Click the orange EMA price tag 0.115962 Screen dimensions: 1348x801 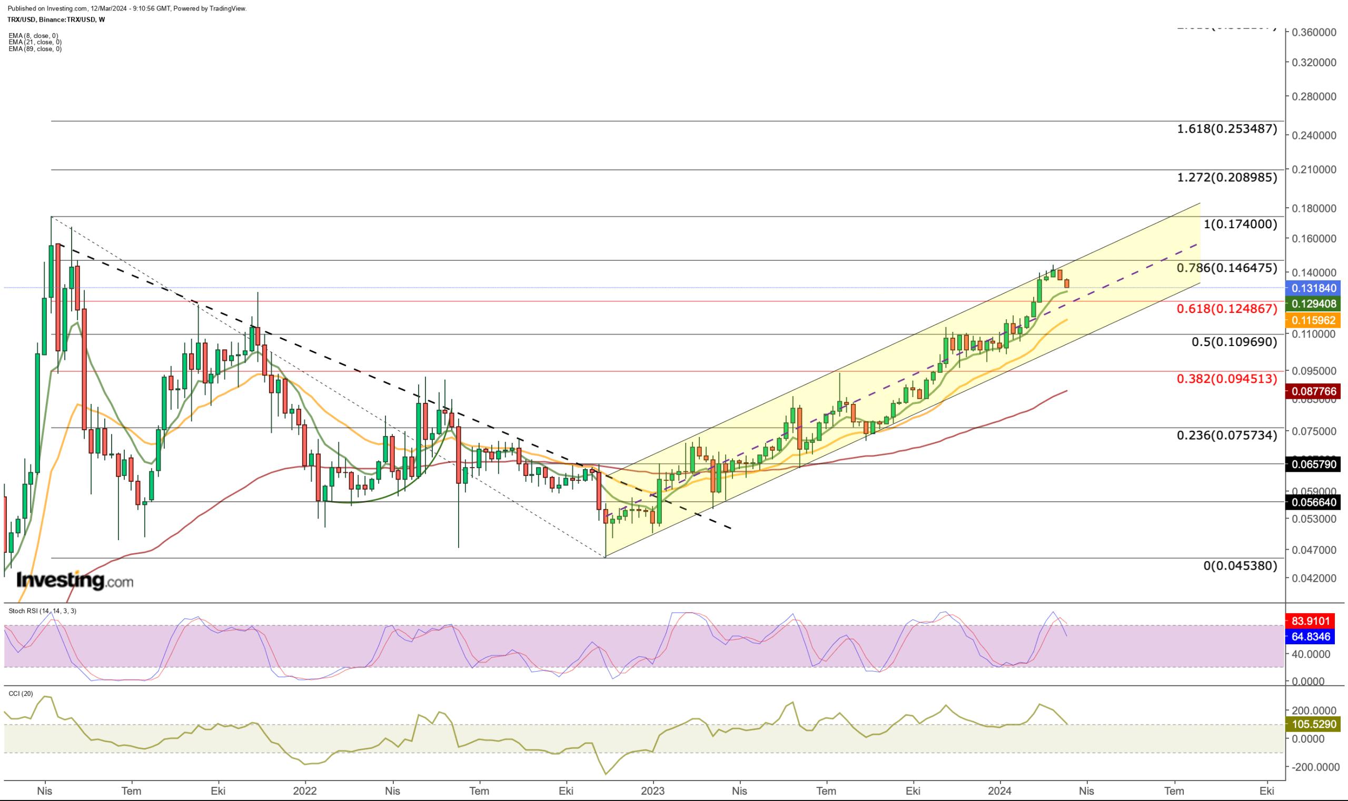[1313, 320]
